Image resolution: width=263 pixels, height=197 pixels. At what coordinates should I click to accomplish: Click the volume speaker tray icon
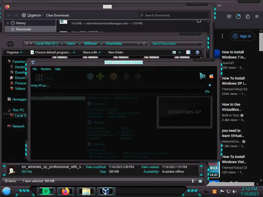click(234, 191)
